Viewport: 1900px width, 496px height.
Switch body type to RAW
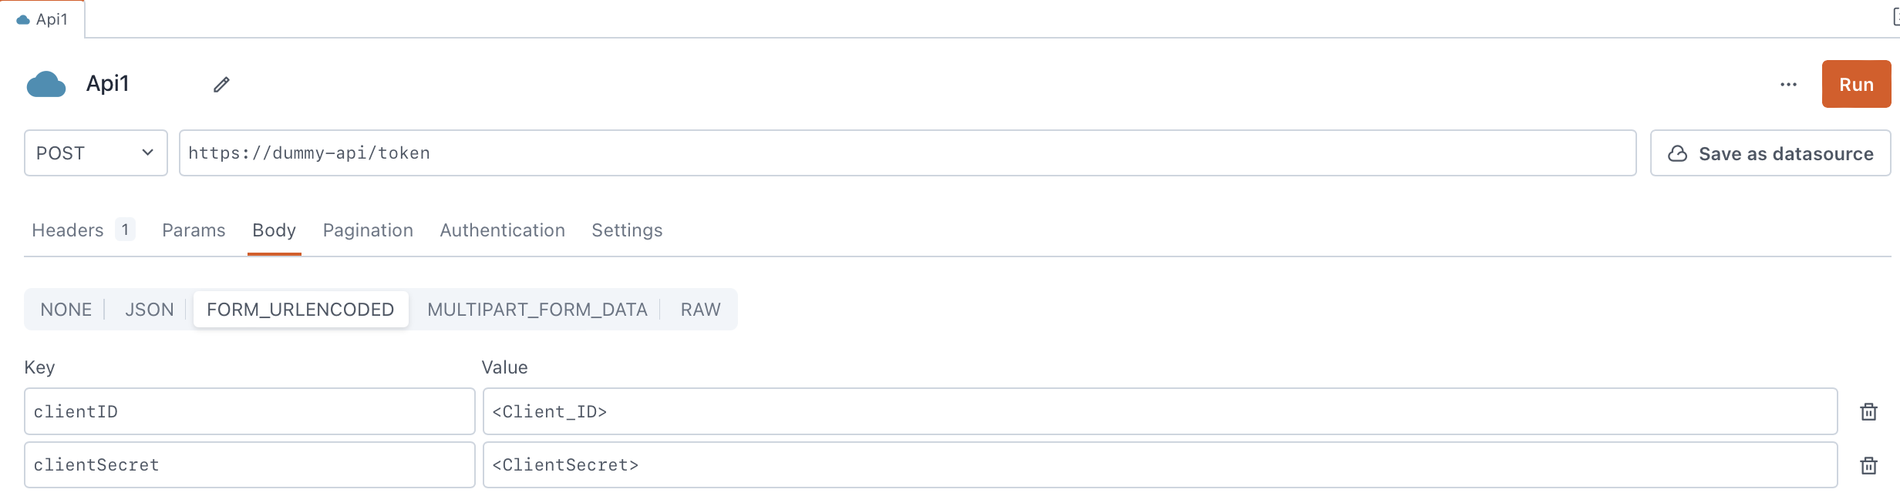[699, 309]
